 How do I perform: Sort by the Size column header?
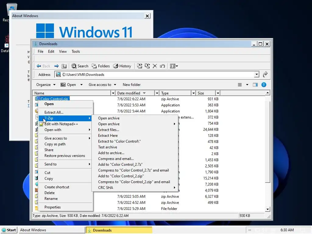[206, 93]
